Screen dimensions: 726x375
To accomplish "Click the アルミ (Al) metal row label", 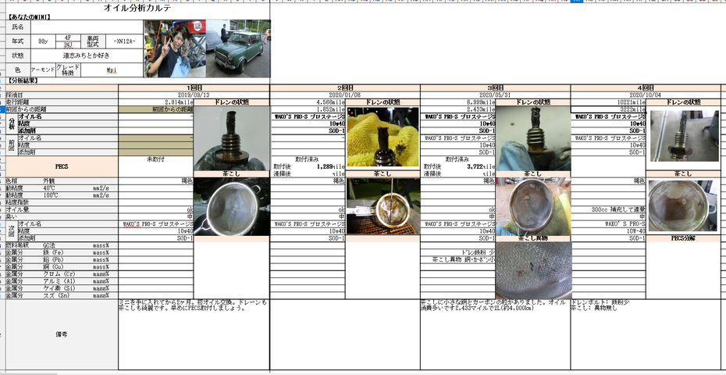I will pyautogui.click(x=62, y=281).
